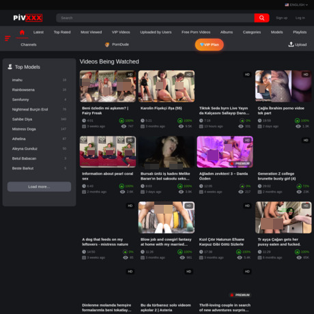
Task: Click the red search magnifier button
Action: click(261, 18)
